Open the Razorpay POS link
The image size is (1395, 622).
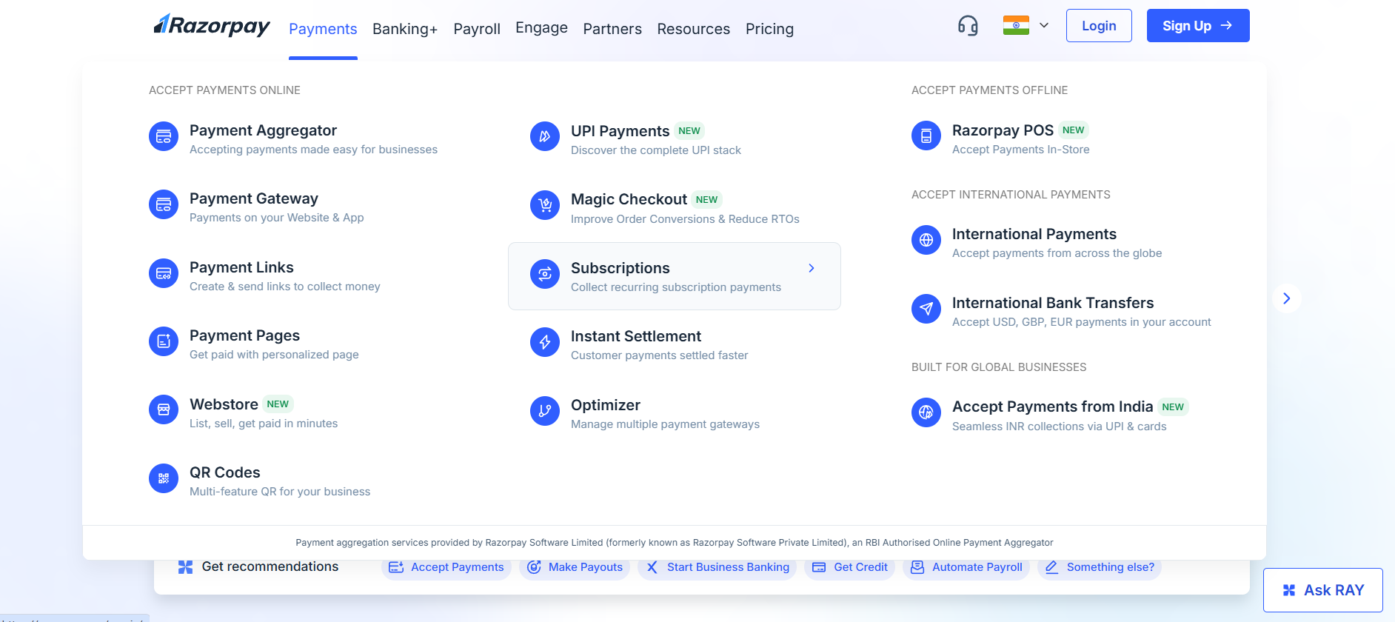pos(1003,130)
